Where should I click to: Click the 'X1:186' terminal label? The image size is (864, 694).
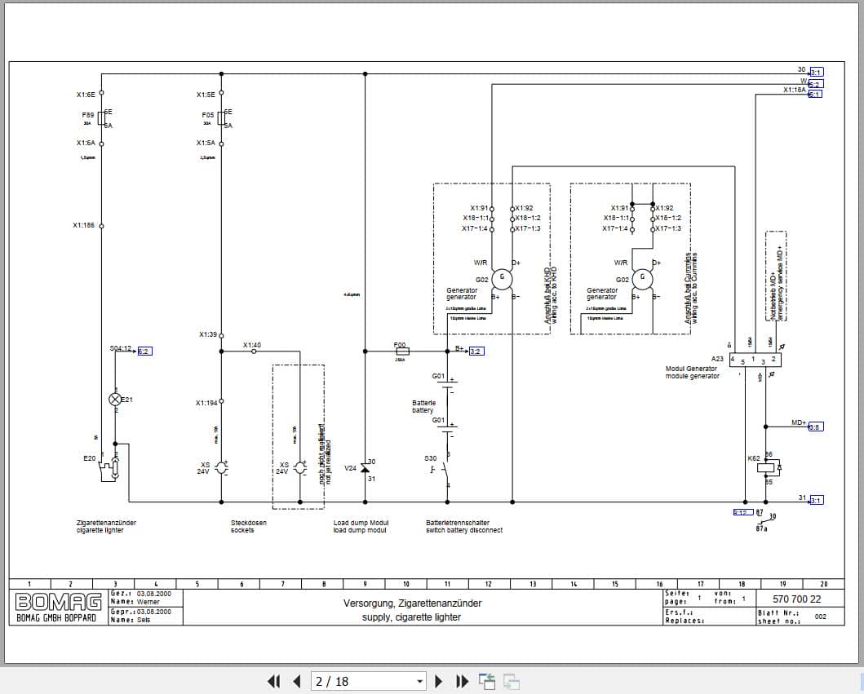[84, 225]
